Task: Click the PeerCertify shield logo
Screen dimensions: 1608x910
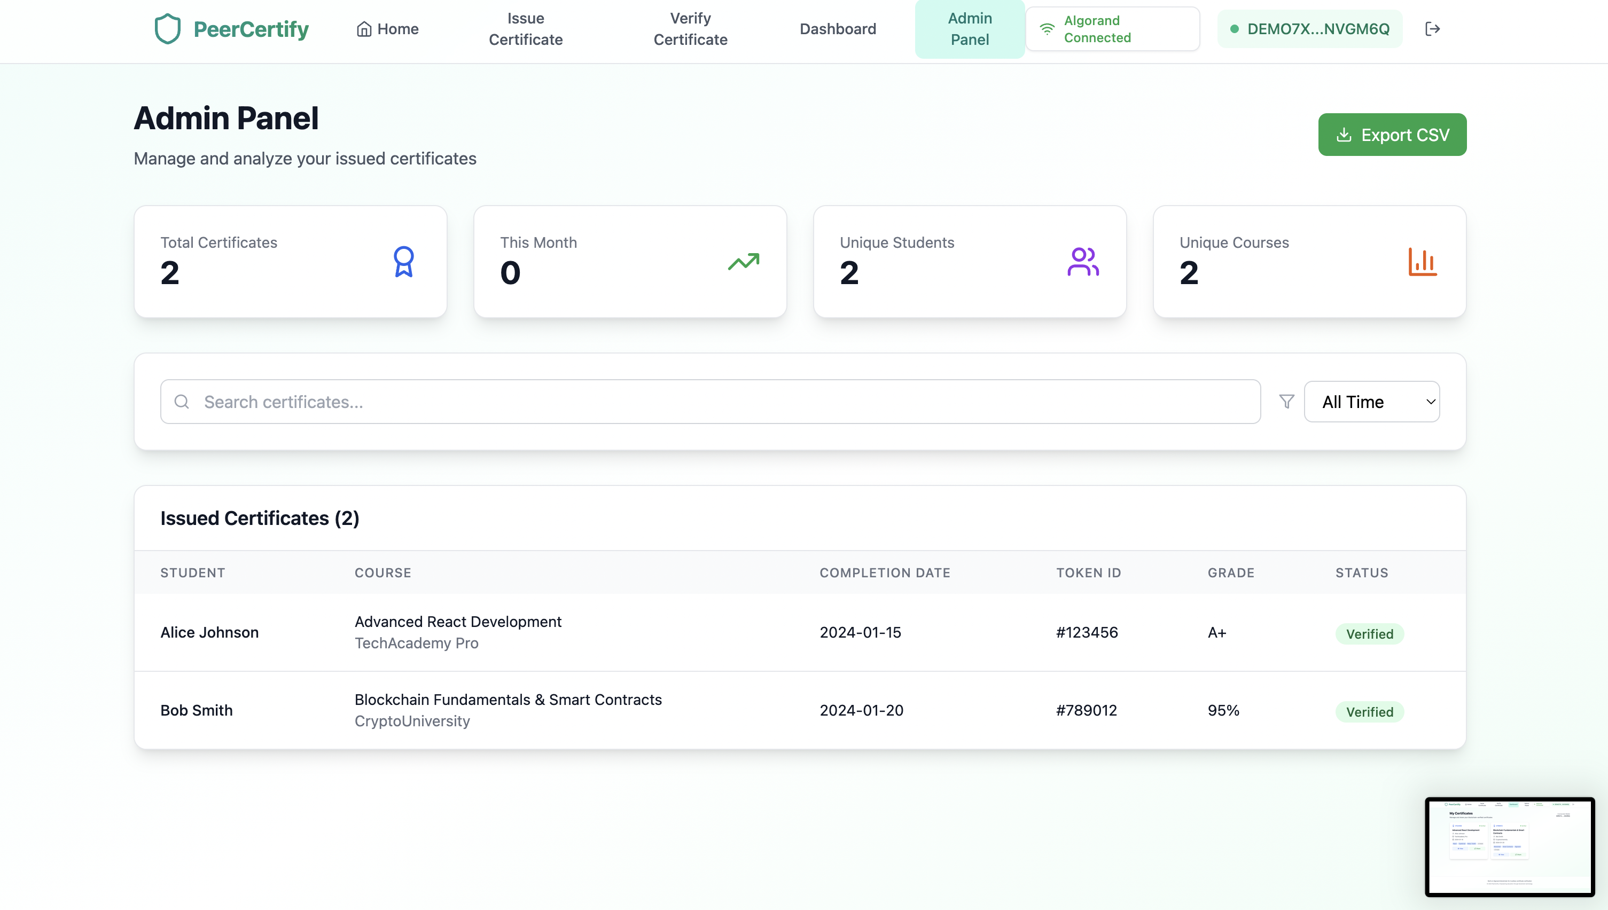Action: click(168, 29)
